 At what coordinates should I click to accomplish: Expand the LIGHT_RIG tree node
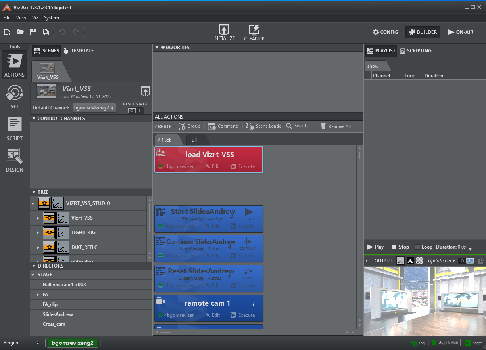click(38, 233)
